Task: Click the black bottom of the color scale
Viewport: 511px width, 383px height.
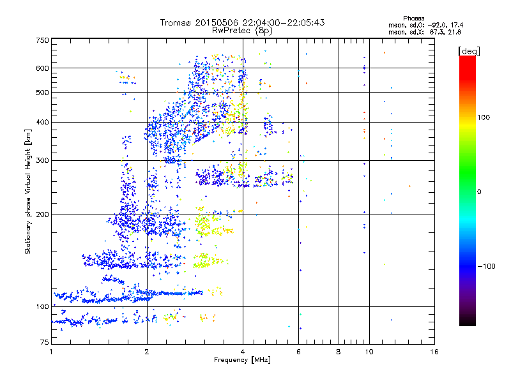Action: coord(468,321)
